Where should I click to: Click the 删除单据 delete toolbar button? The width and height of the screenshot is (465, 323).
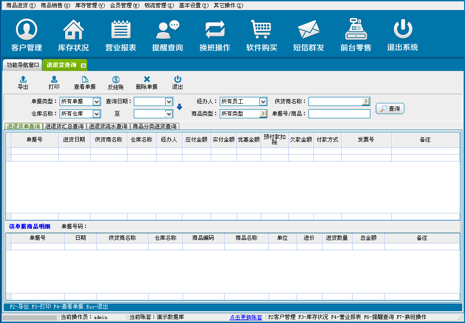[x=147, y=82]
